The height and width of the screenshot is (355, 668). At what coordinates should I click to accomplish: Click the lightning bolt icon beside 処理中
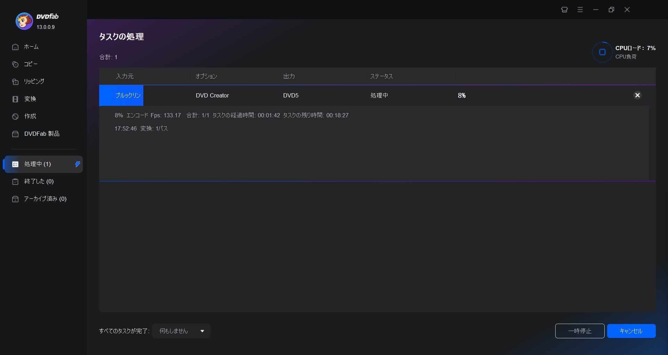(x=78, y=164)
